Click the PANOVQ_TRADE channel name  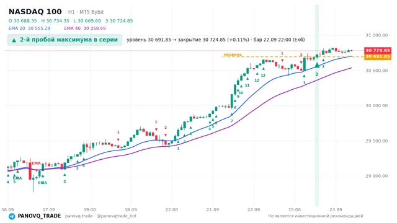39,216
